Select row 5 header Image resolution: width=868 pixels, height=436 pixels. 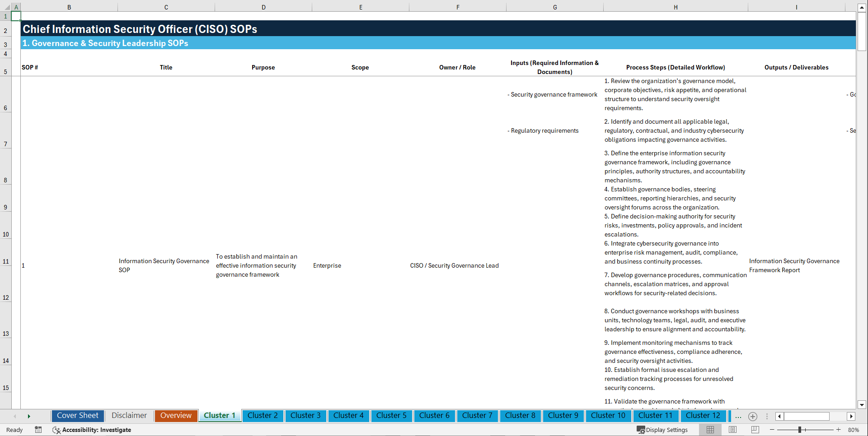(x=5, y=67)
